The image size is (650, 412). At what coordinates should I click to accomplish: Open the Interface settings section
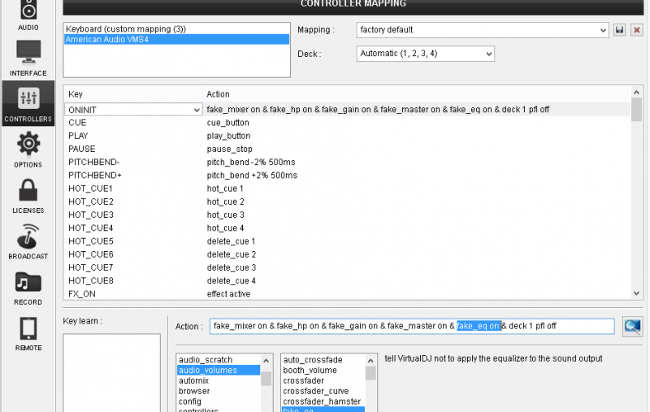pyautogui.click(x=28, y=57)
